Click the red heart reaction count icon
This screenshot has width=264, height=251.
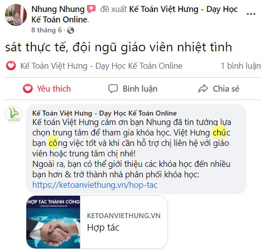pos(11,66)
